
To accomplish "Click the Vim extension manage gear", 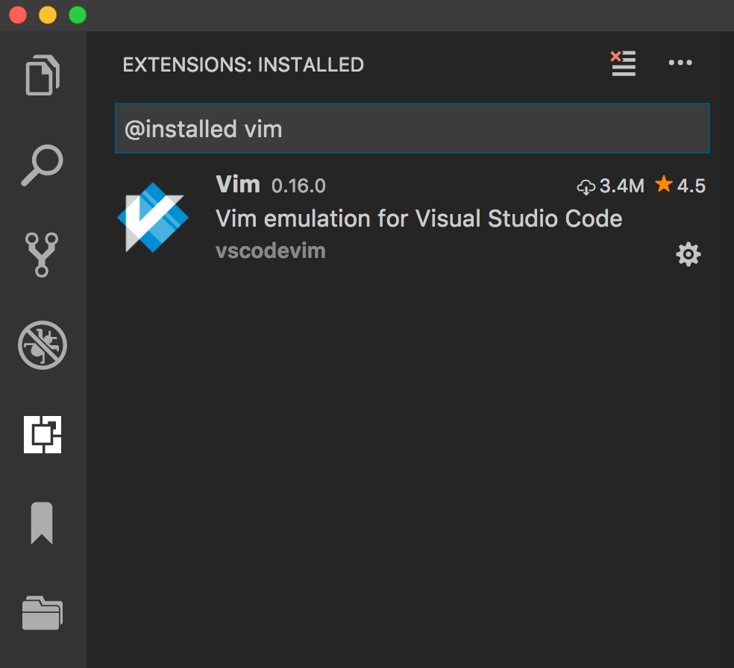I will tap(688, 254).
